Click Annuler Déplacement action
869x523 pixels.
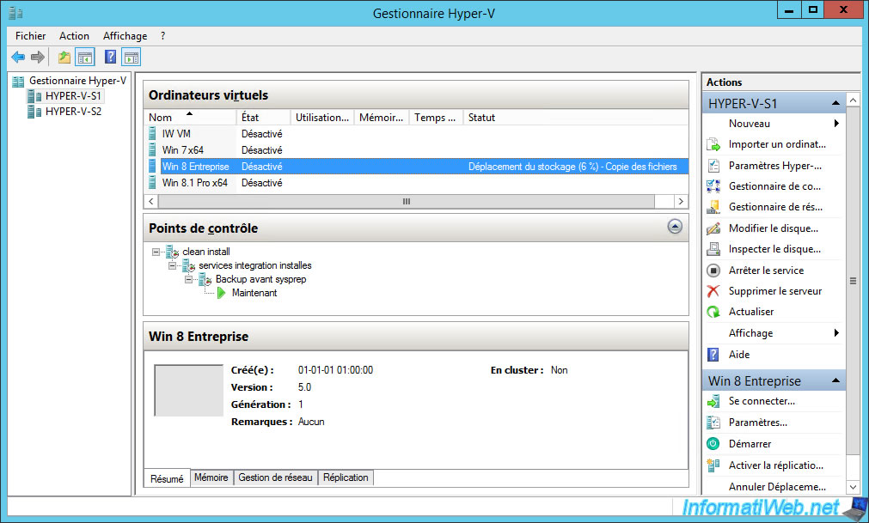tap(777, 487)
